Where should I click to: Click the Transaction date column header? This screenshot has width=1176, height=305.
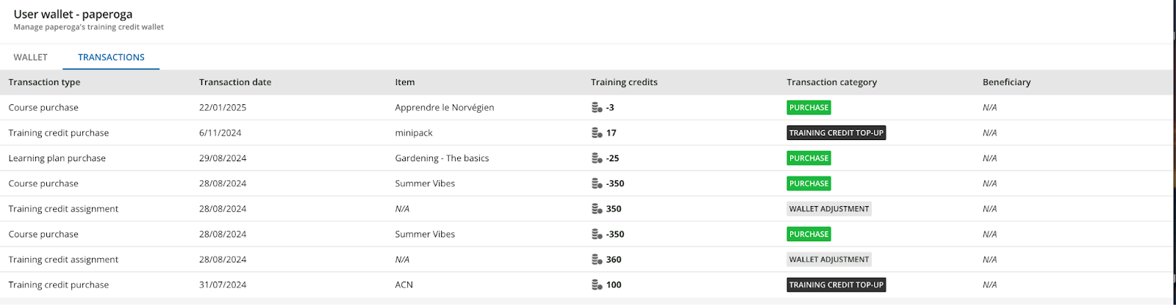click(x=235, y=82)
